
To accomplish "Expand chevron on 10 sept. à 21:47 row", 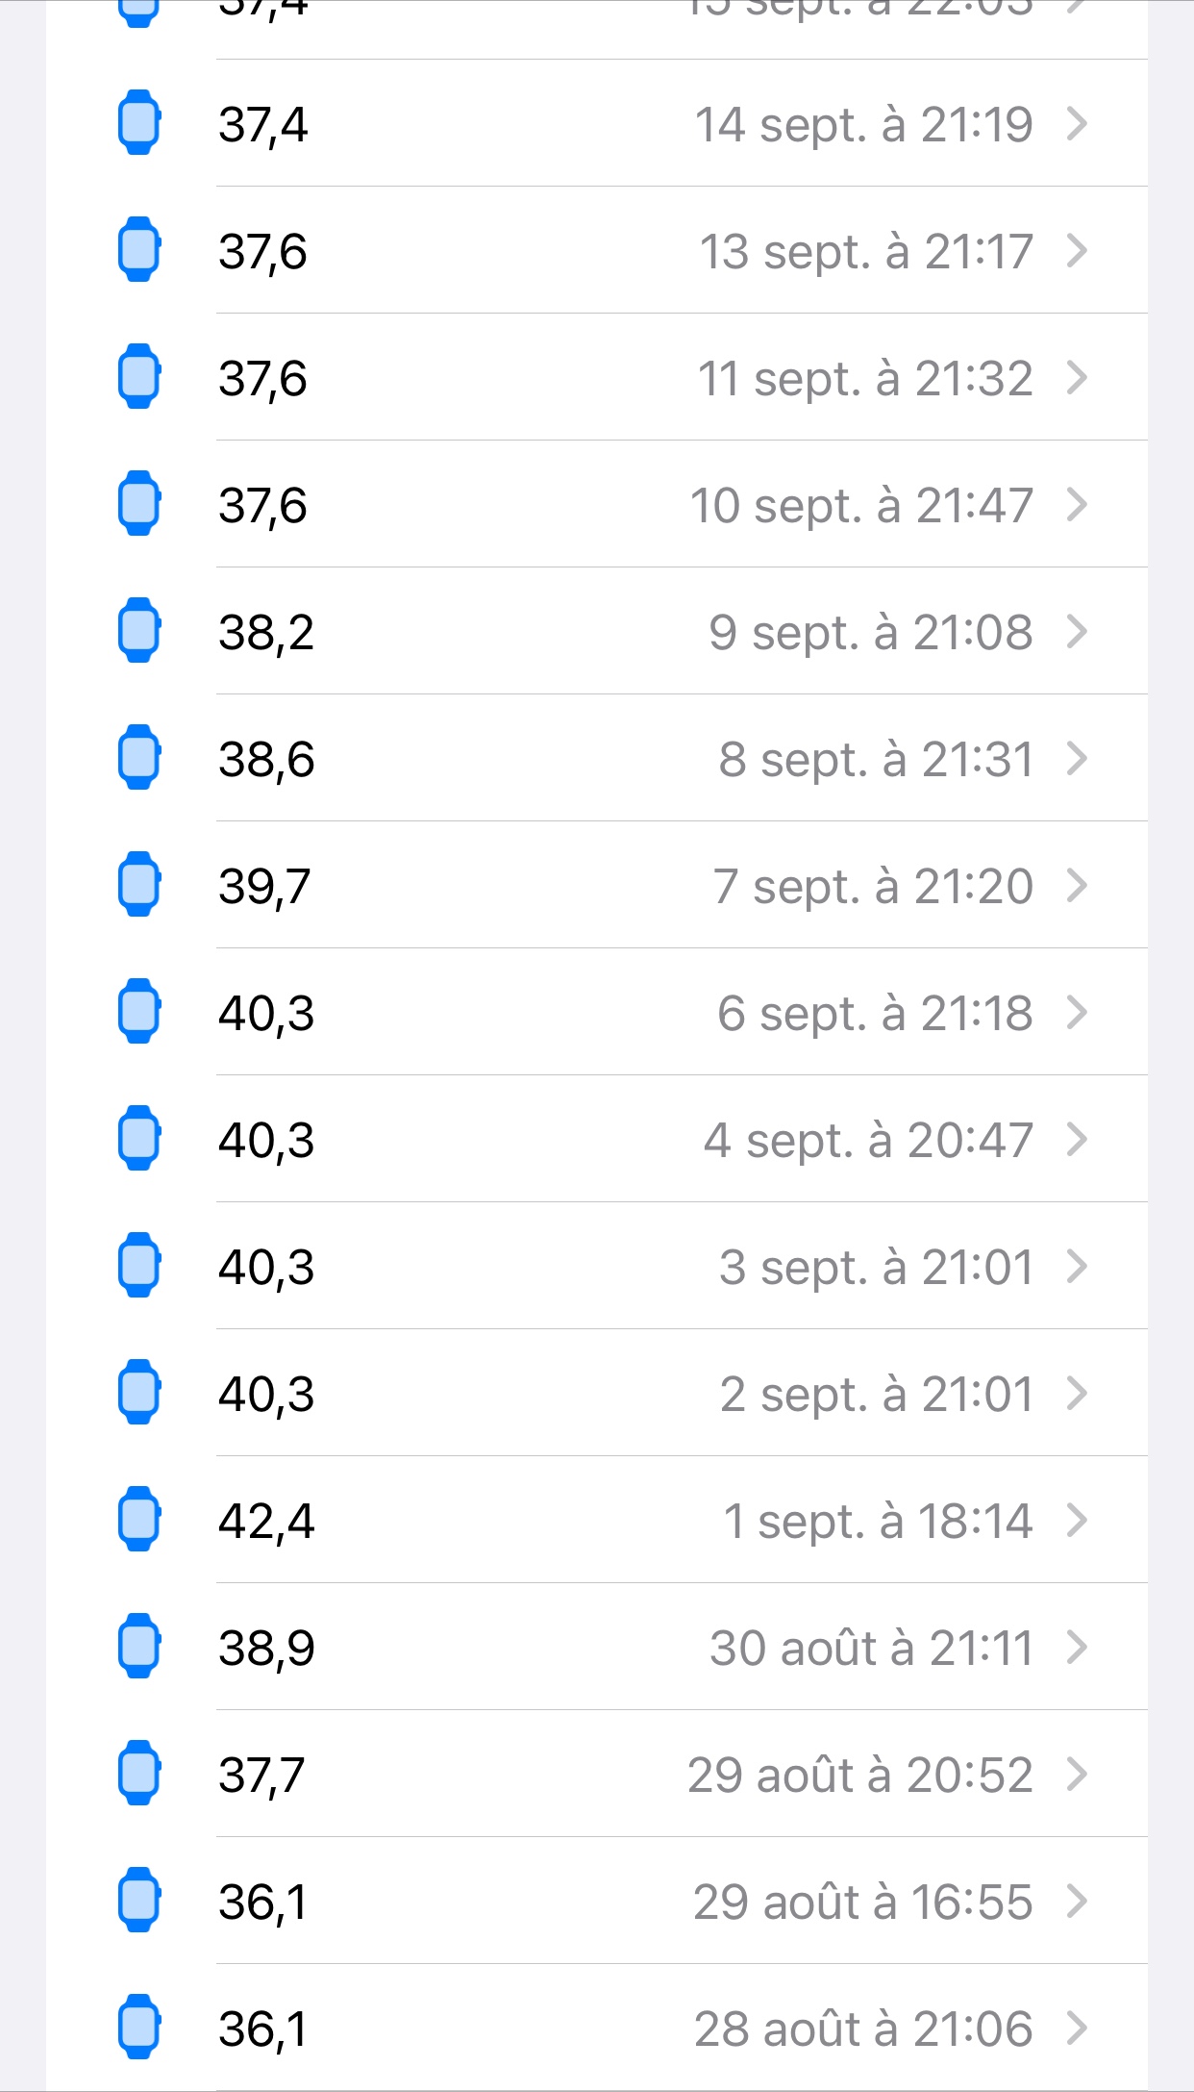I will tap(1077, 505).
